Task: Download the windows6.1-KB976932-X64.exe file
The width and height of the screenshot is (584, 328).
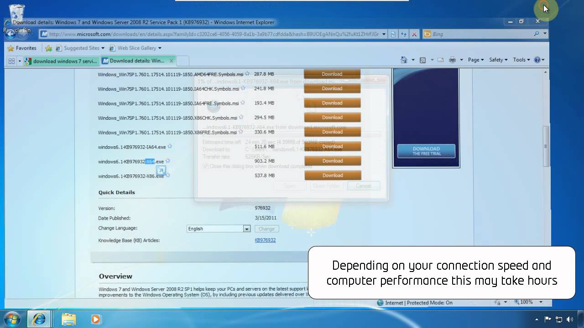Action: pyautogui.click(x=333, y=161)
